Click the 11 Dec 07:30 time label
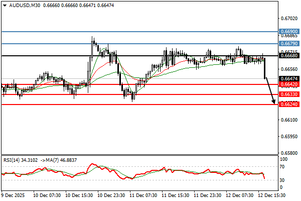301x201 pixels. (144, 194)
